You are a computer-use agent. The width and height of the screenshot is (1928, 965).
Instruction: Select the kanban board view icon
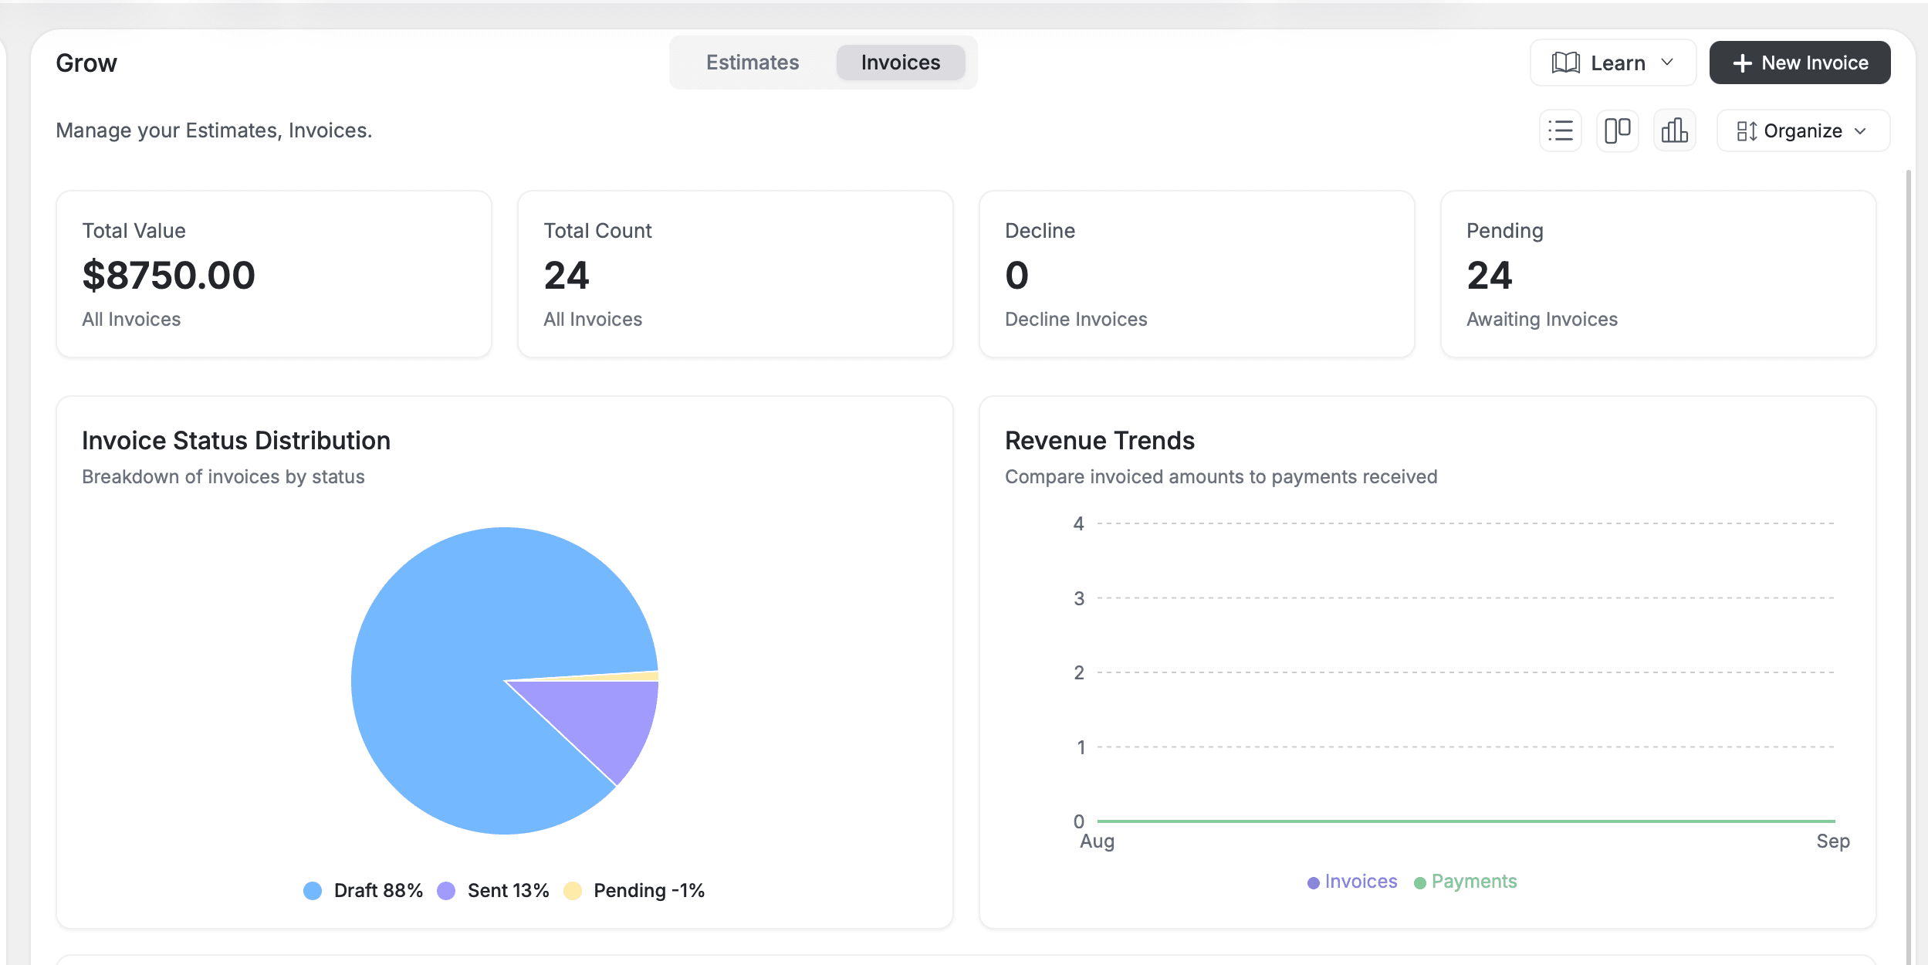click(1617, 130)
